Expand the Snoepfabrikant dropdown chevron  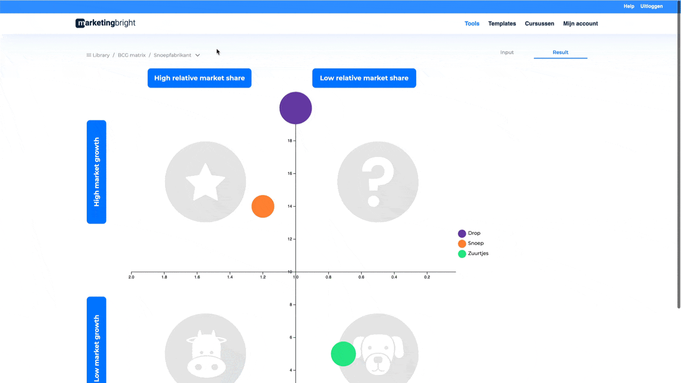198,55
